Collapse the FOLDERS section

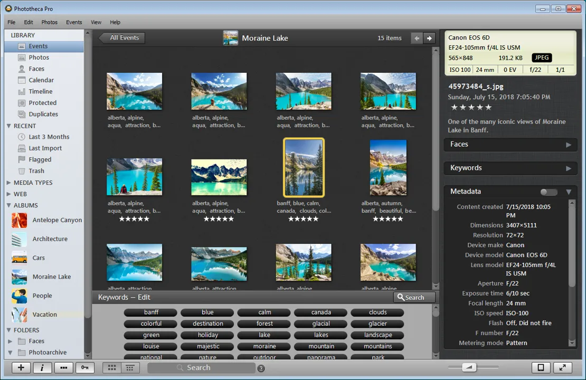point(9,330)
